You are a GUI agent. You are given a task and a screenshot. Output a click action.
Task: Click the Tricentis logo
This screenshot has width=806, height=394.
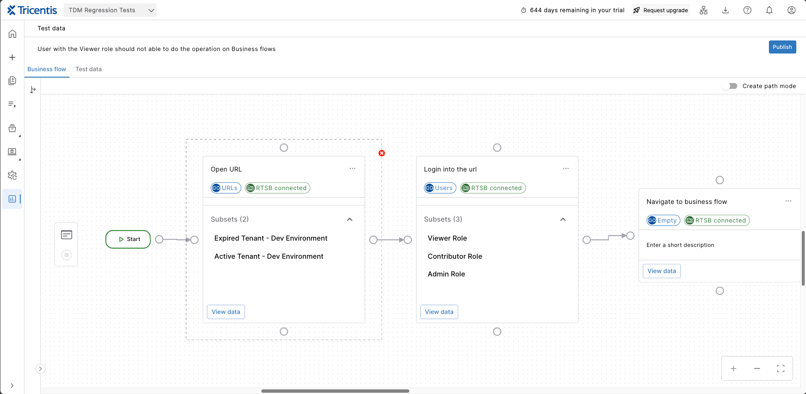coord(32,10)
